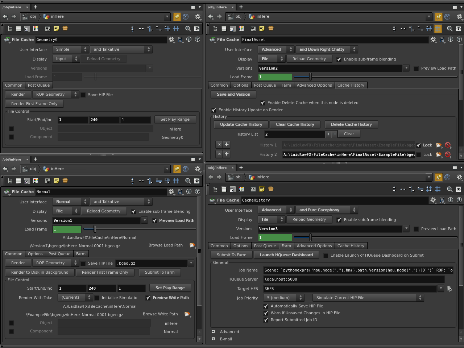Toggle expression display with the H icon on FinalAsset

[x=442, y=39]
